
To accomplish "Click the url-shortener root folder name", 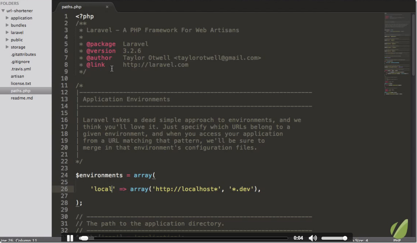I will (20, 11).
